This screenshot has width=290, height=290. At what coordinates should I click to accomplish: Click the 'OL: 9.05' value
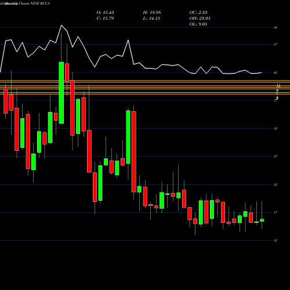(x=198, y=24)
